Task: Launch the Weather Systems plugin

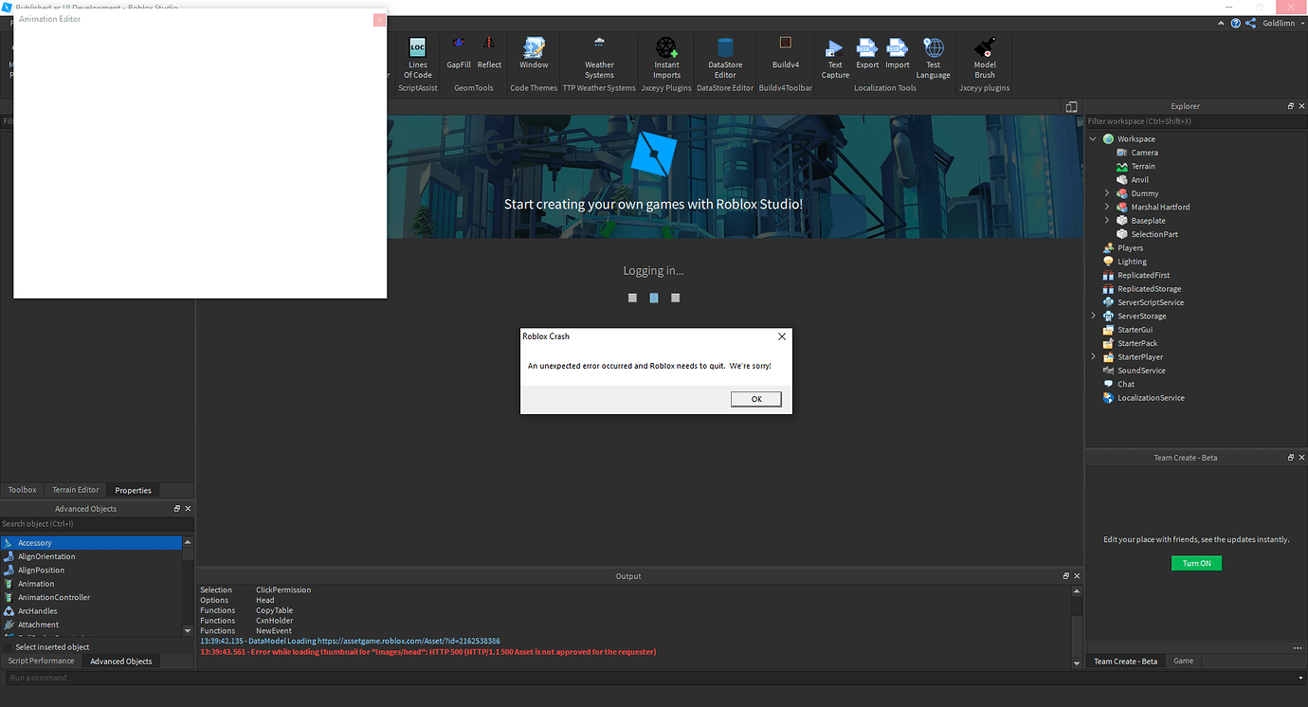Action: [599, 58]
